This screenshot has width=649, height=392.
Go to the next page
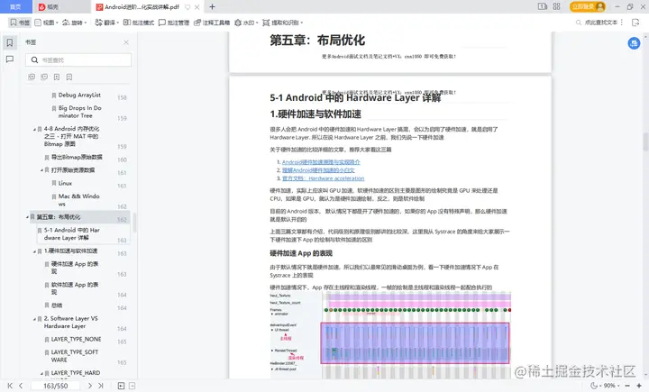tap(90, 386)
